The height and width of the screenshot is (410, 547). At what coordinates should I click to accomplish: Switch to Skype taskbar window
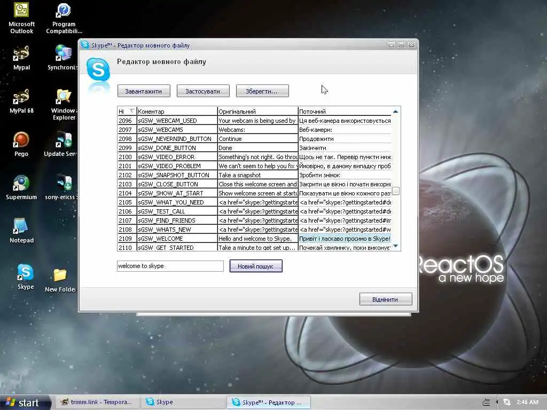183,403
